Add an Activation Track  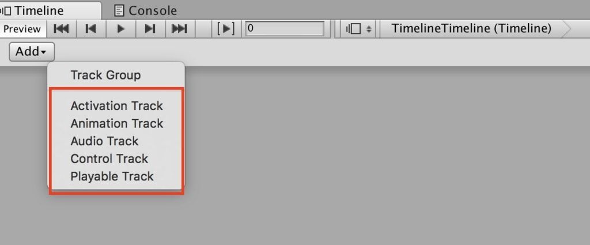[116, 105]
